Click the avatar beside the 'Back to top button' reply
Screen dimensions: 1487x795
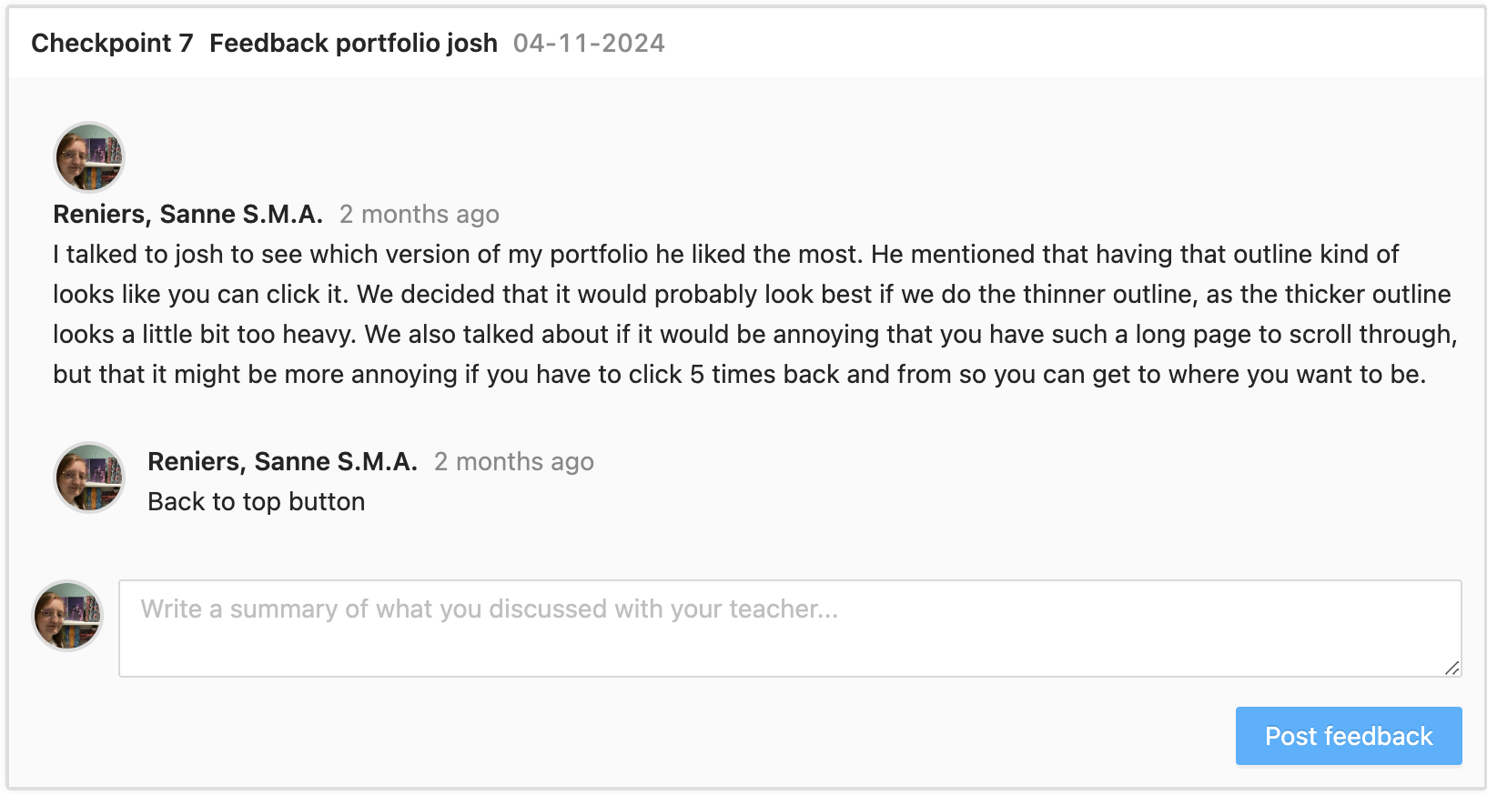pyautogui.click(x=89, y=478)
